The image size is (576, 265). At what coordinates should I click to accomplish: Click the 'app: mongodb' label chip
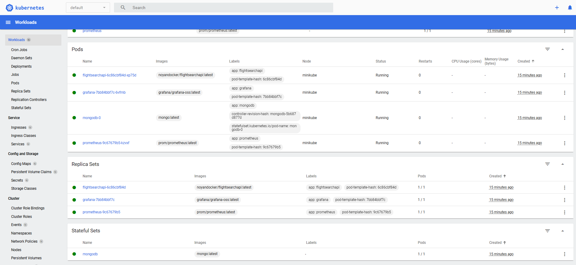pyautogui.click(x=243, y=105)
